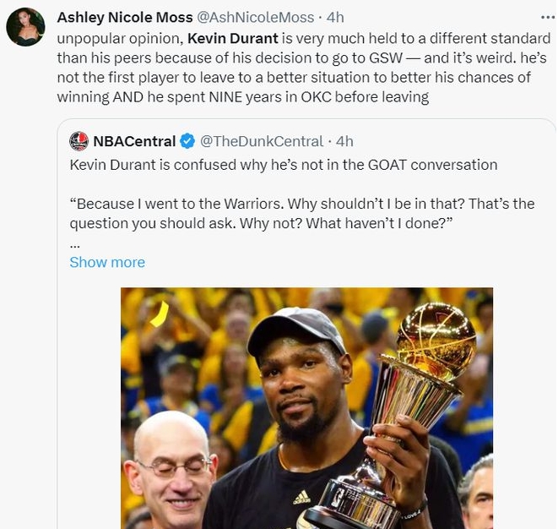Viewport: 558px width, 529px height.
Task: Click the NBACentral round logo avatar
Action: pos(79,141)
